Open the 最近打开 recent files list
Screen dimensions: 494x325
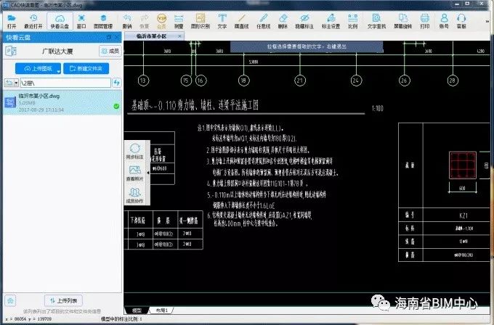coord(33,21)
